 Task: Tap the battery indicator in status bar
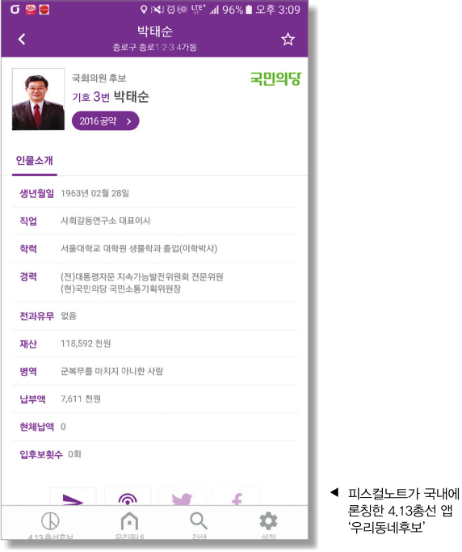[249, 9]
